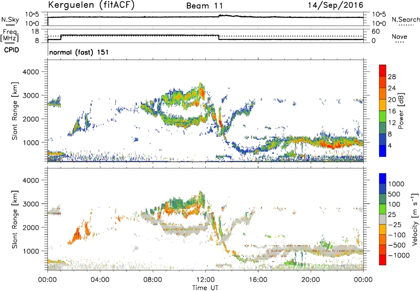Click the 'Velocity [m s-1]' colorbar label
The image size is (420, 291).
[x=415, y=219]
